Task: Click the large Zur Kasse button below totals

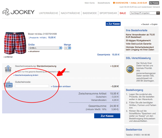Action: 107,116
